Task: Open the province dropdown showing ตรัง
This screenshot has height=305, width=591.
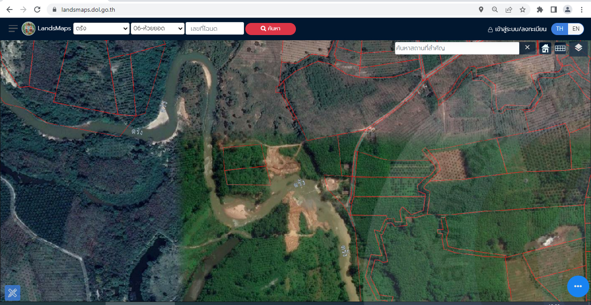Action: (101, 29)
